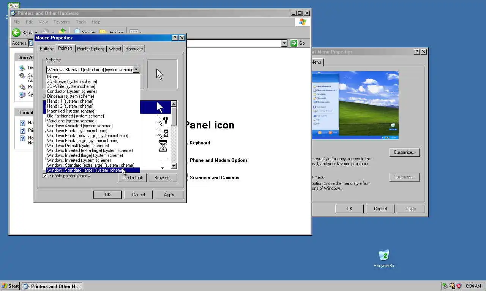This screenshot has height=291, width=486.
Task: Click the second Troubleshooters help icon
Action: tap(22, 131)
